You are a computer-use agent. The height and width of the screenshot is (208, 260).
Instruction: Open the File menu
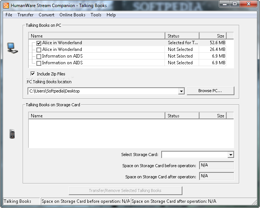click(9, 15)
